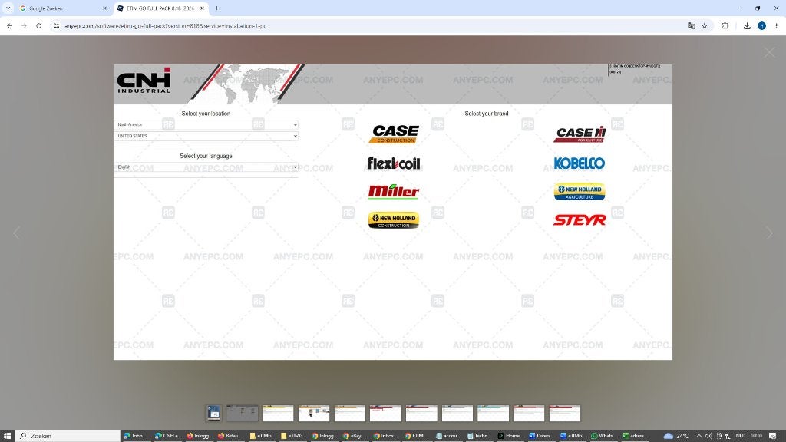Open the Home... taskbar window
Image resolution: width=786 pixels, height=442 pixels.
pos(510,436)
